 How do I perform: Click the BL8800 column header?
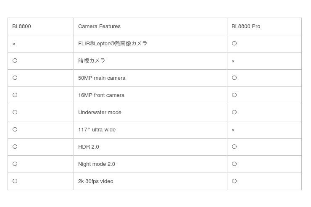point(21,26)
